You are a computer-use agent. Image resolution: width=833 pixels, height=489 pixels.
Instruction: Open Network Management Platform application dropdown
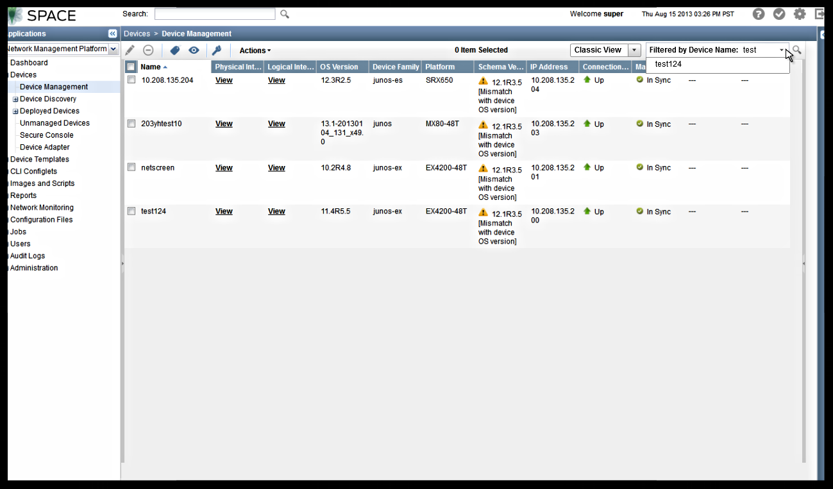(113, 49)
